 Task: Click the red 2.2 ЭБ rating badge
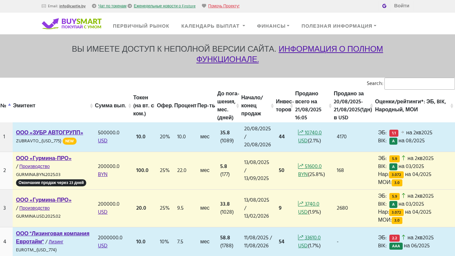pyautogui.click(x=394, y=238)
